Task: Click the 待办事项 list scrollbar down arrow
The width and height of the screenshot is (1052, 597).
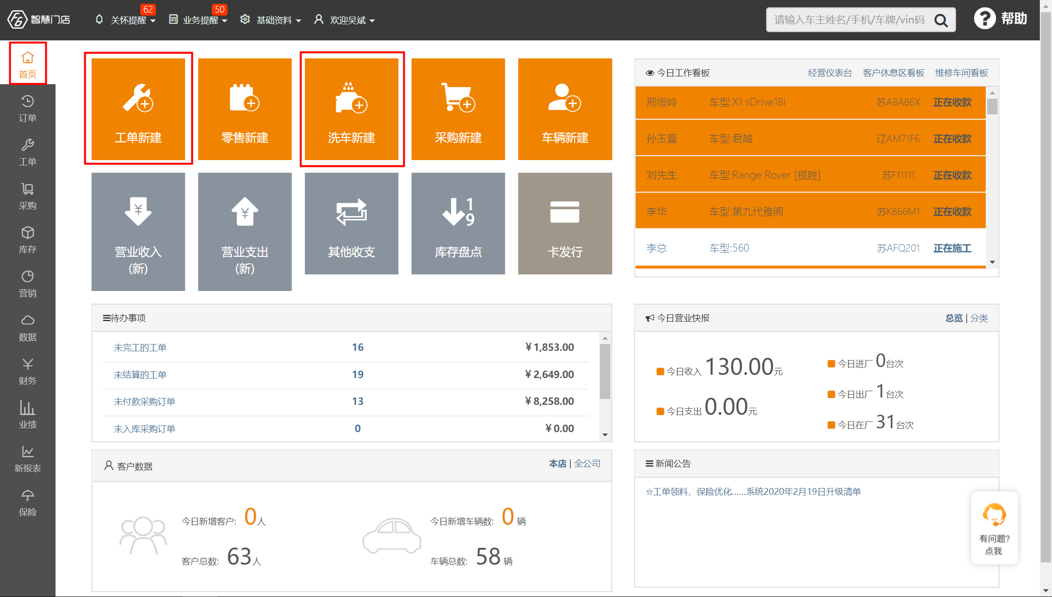Action: 605,435
